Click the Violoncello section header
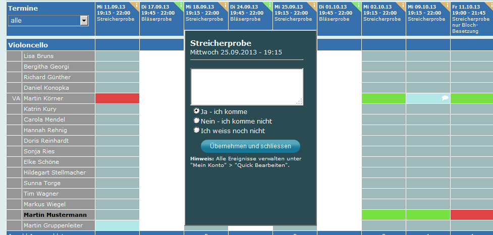This screenshot has width=493, height=235. (50, 45)
